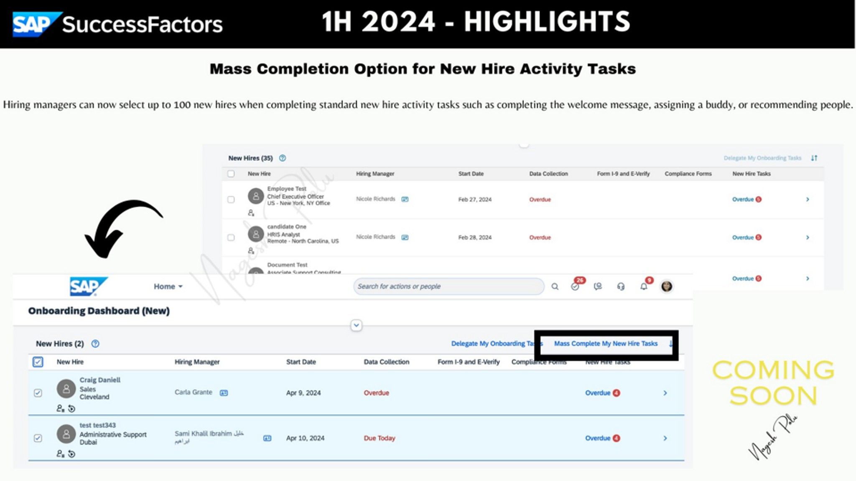Click the Start Date column header in dashboard
The width and height of the screenshot is (856, 481).
[301, 362]
